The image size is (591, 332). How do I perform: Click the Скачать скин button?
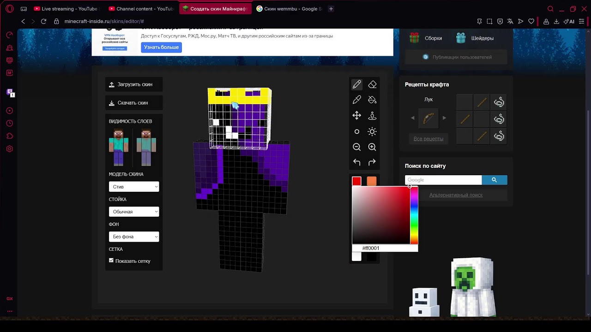[134, 103]
